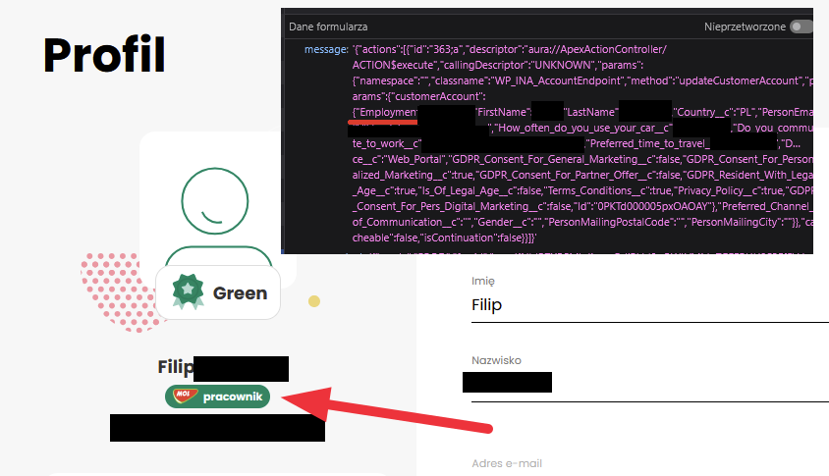Screen dimensions: 829x476
Task: Click the Nazwisko label
Action: click(496, 360)
